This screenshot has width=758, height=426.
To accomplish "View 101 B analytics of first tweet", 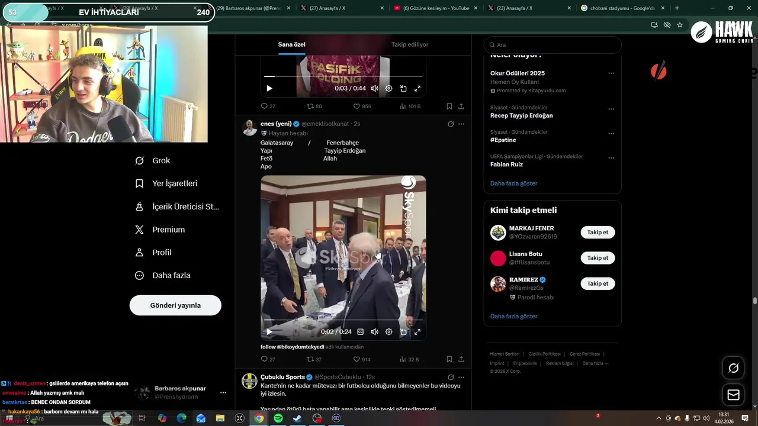I will point(410,106).
